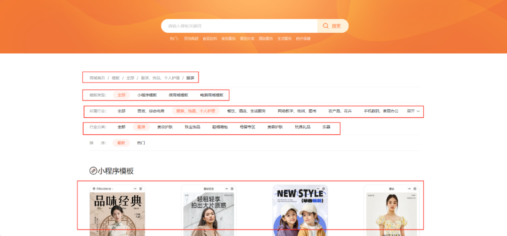Viewport: 507px width, 236px height.
Task: Choose industry 百货、综合电商
Action: click(151, 111)
